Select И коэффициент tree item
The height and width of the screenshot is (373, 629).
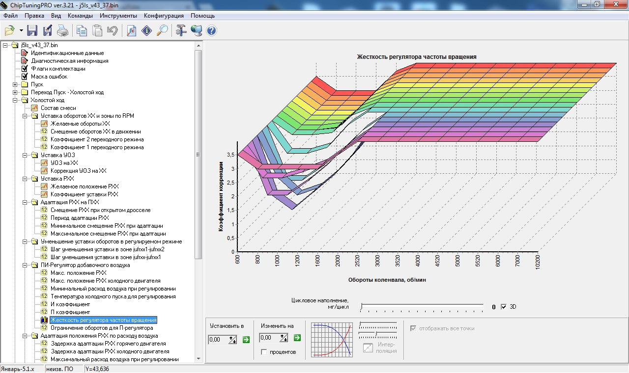pos(70,304)
